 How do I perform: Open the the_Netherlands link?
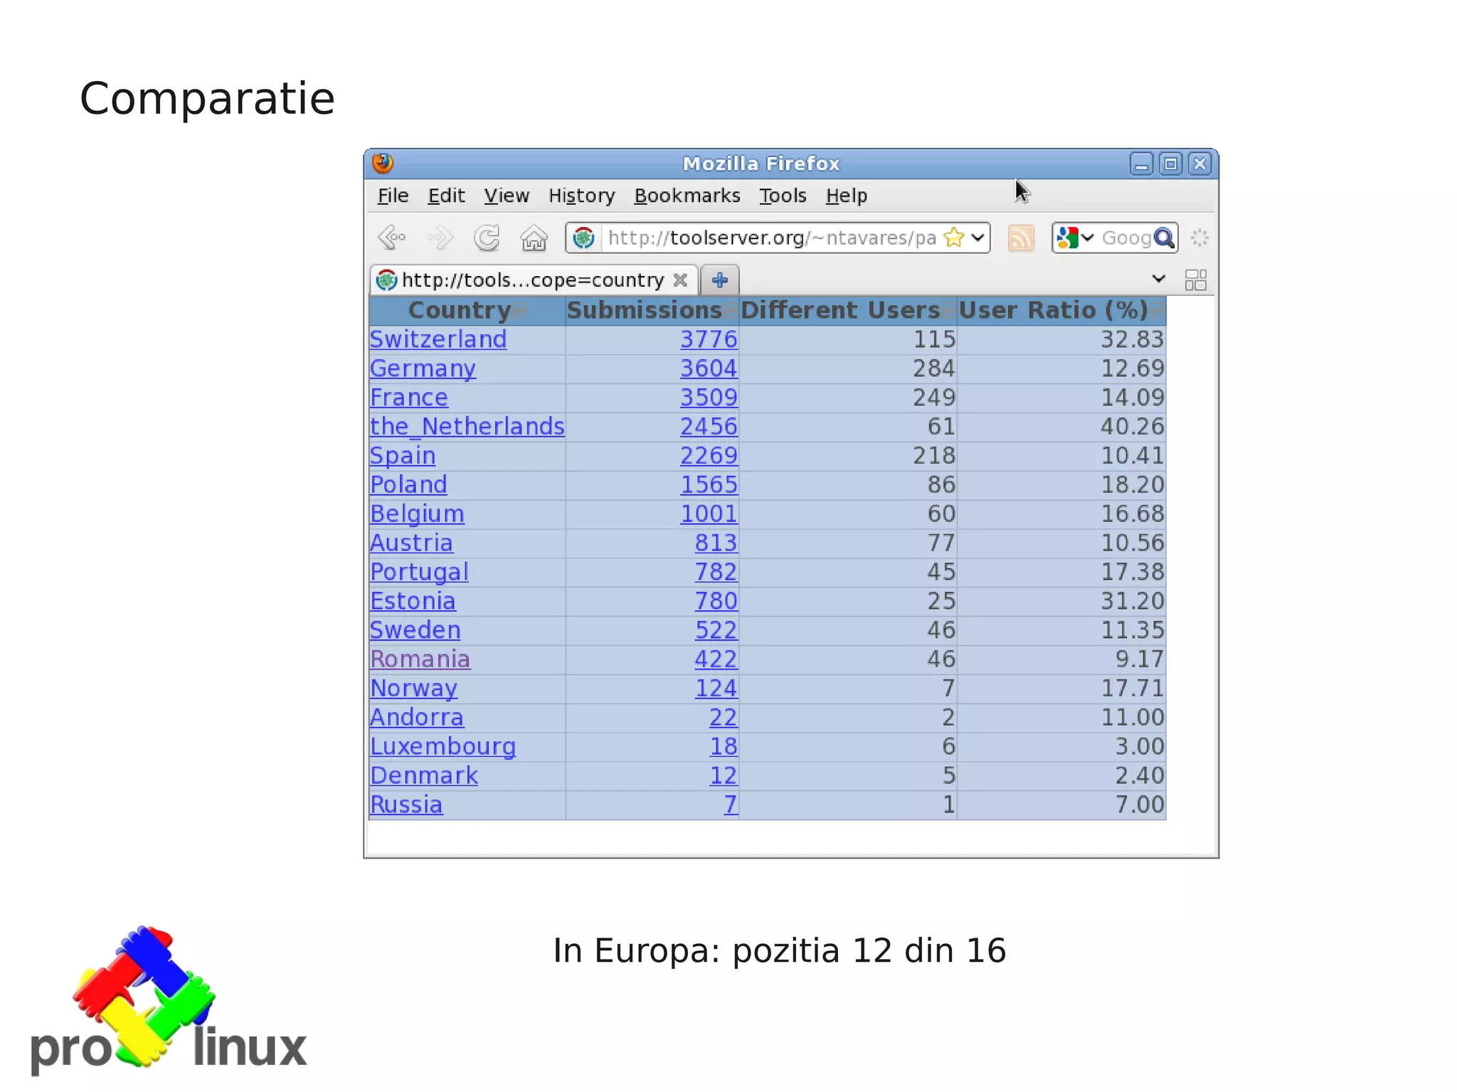(467, 427)
